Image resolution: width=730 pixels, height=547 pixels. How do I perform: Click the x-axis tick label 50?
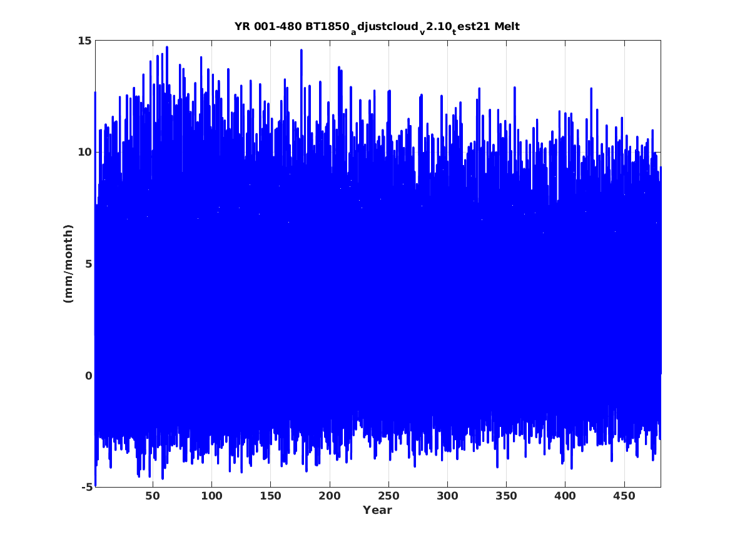tap(153, 496)
